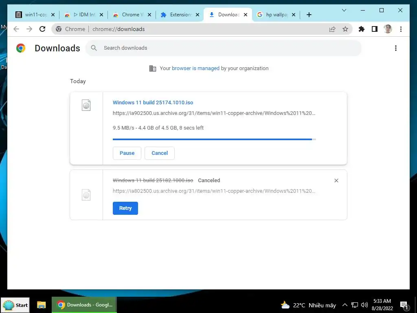Open network status tray icon

point(355,305)
